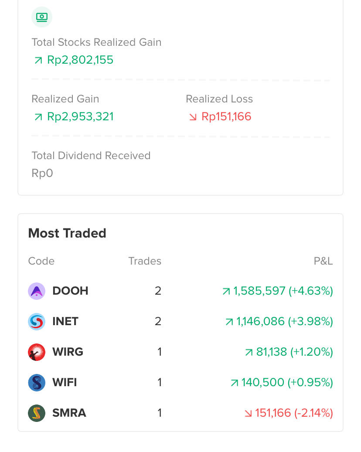Screen dimensions: 361x452
Task: Open the WIRG stock logo
Action: pyautogui.click(x=37, y=352)
